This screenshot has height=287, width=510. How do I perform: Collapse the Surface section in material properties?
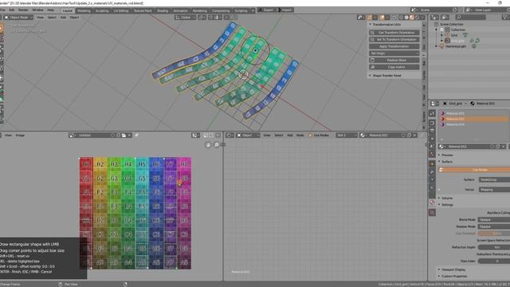click(x=446, y=162)
